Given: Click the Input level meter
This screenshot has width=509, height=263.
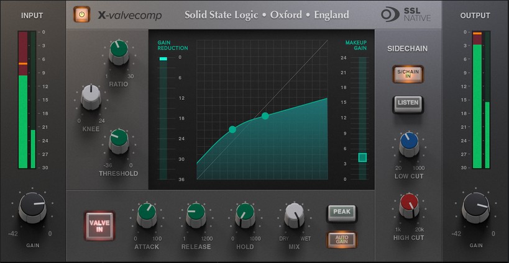Looking at the screenshot, I should pyautogui.click(x=27, y=100).
